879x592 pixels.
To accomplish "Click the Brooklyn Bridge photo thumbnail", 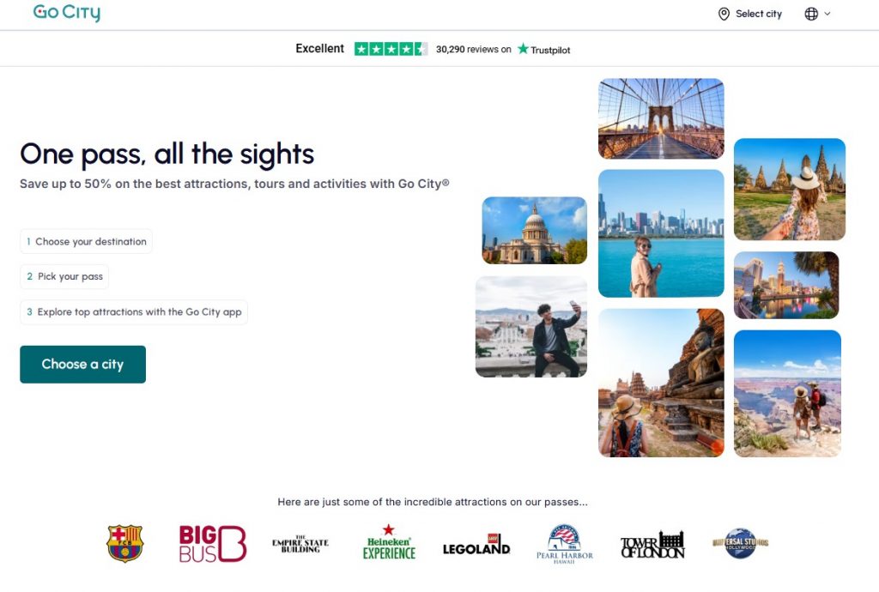I will click(660, 118).
